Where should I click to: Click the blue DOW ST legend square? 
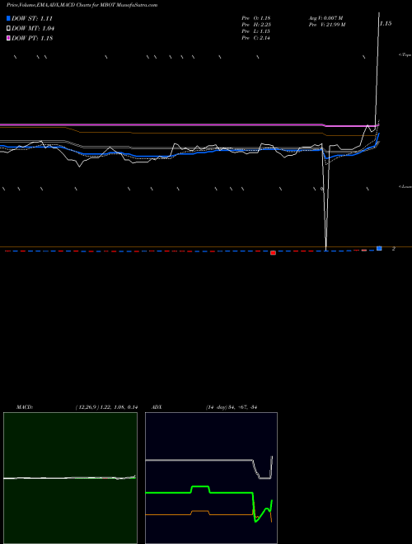[x=9, y=18]
